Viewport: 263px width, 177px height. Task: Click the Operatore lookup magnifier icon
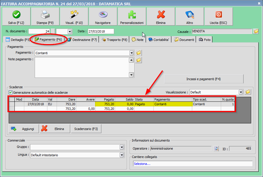point(216,148)
